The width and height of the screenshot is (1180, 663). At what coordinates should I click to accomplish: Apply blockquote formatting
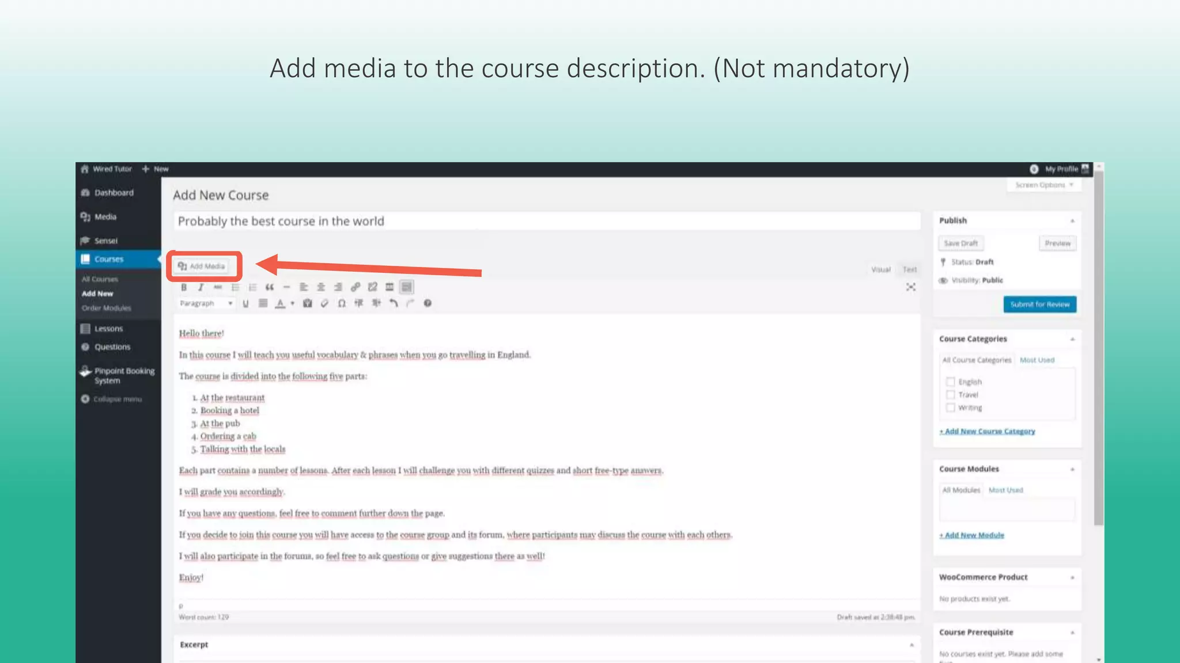coord(269,287)
